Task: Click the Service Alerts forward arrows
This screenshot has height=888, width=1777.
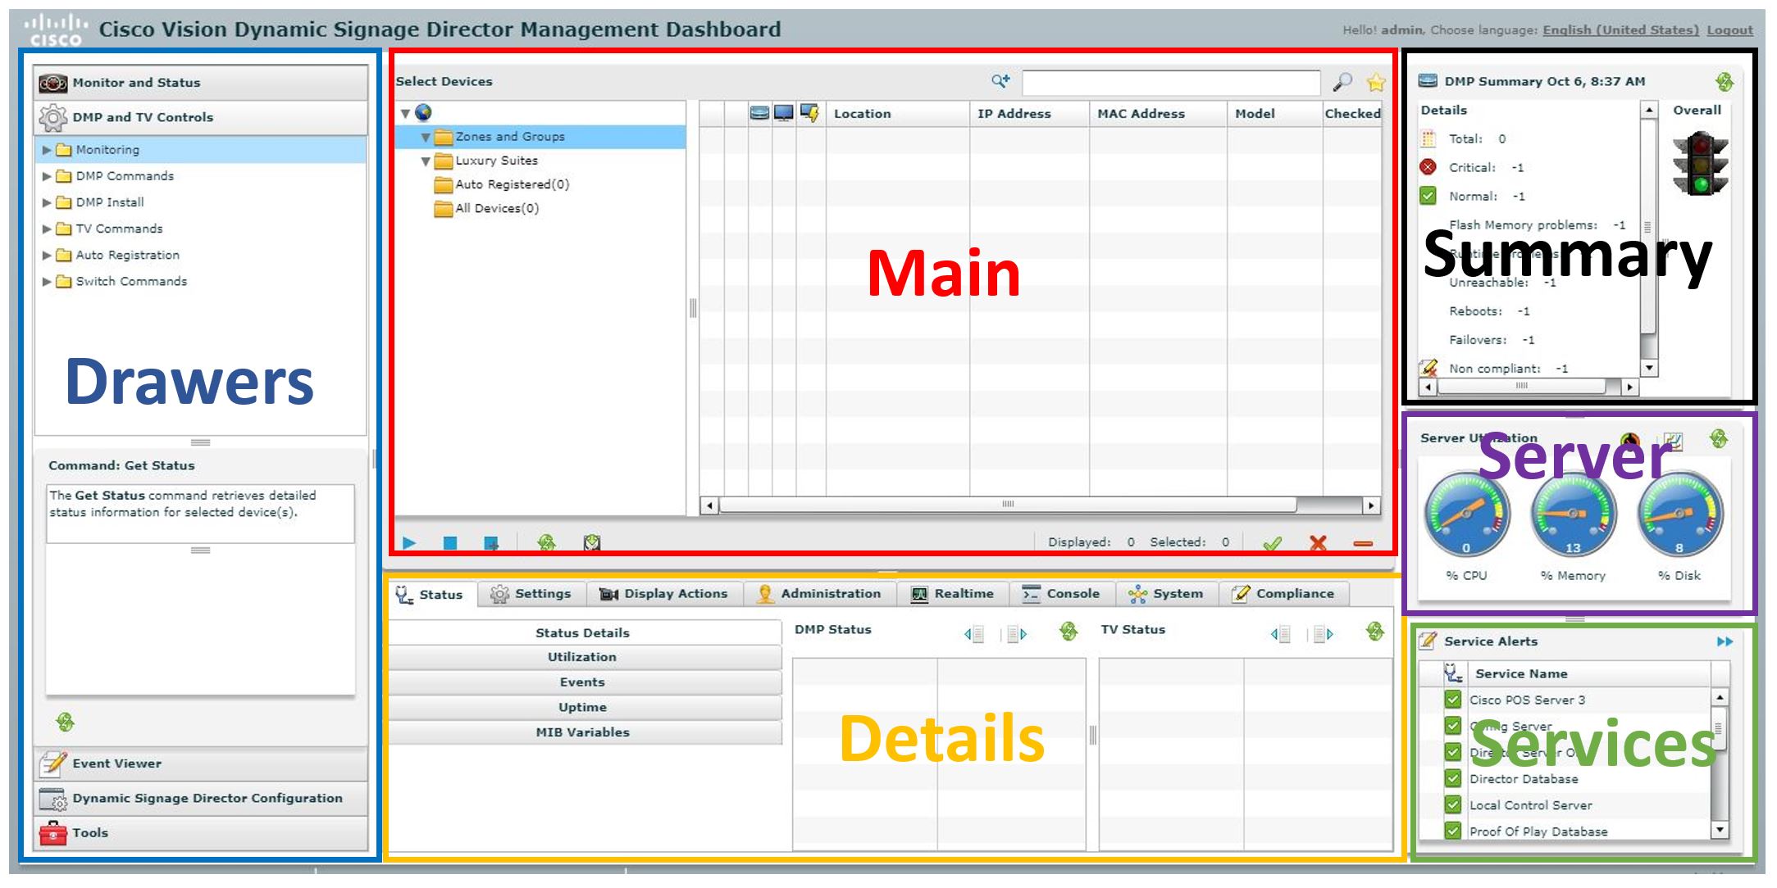Action: tap(1725, 641)
